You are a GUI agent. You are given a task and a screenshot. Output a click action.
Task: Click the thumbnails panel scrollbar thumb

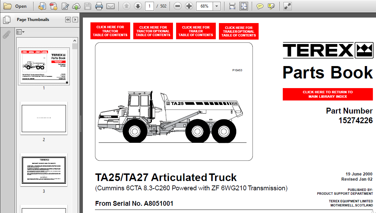(75, 46)
